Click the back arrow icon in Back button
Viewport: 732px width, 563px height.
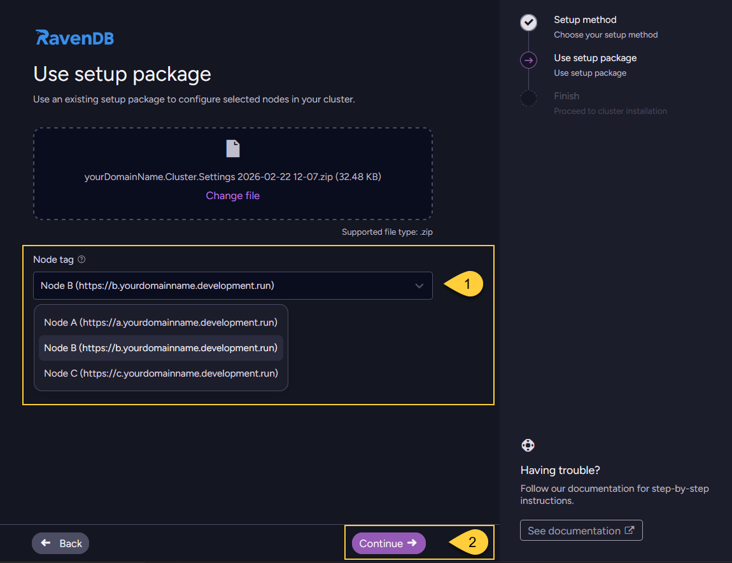(x=44, y=543)
